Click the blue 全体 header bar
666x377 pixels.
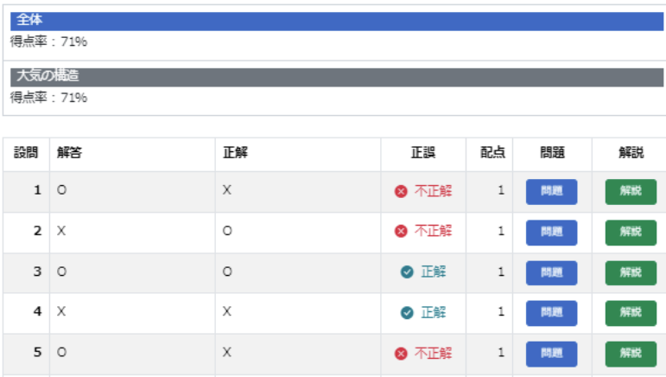click(337, 21)
